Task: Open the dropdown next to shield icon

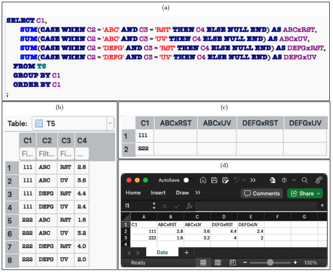Action: (x=294, y=181)
